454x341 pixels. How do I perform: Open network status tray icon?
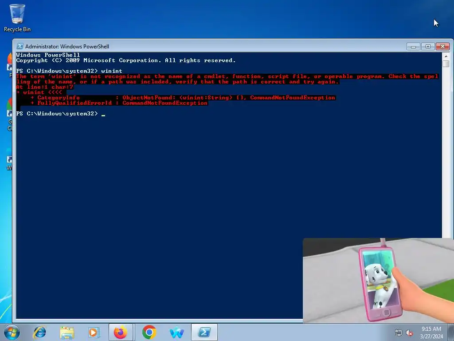click(x=399, y=333)
